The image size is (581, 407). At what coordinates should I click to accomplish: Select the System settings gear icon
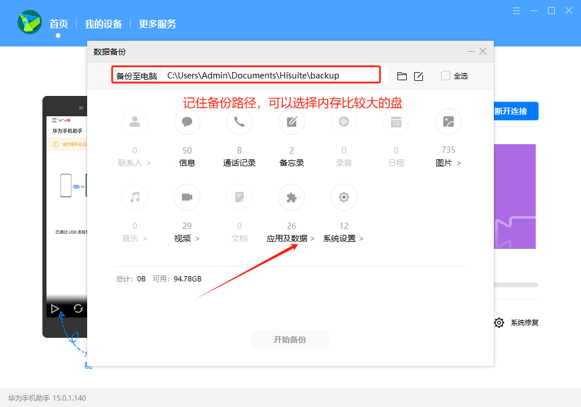click(x=344, y=197)
